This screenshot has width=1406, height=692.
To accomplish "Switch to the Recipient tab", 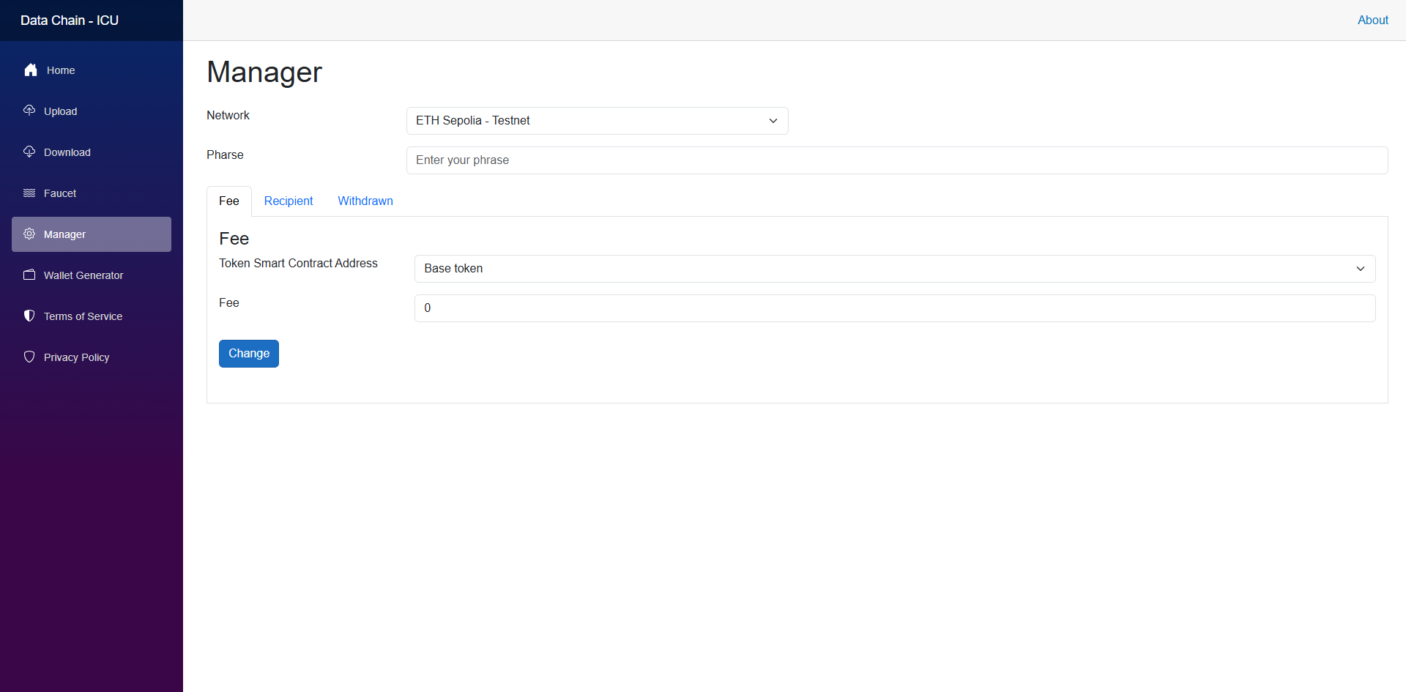I will pyautogui.click(x=288, y=201).
